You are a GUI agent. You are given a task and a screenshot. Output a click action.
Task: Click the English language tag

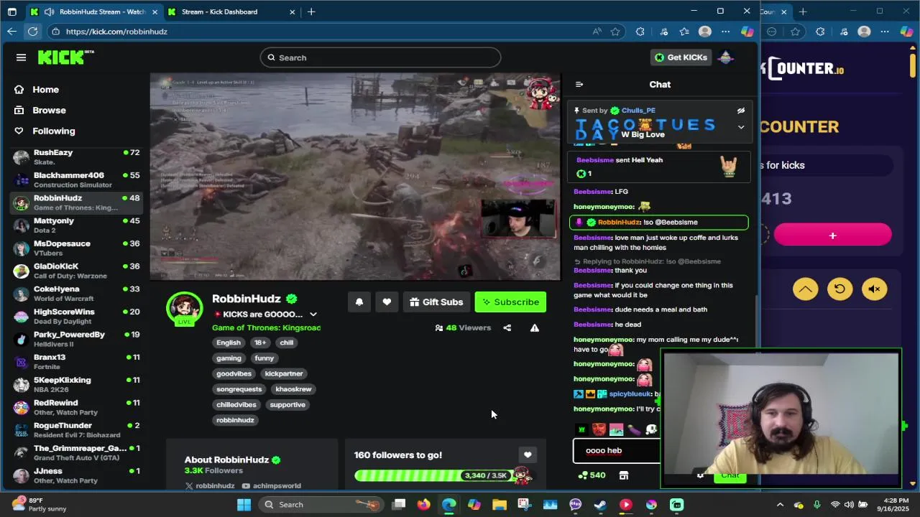coord(229,343)
